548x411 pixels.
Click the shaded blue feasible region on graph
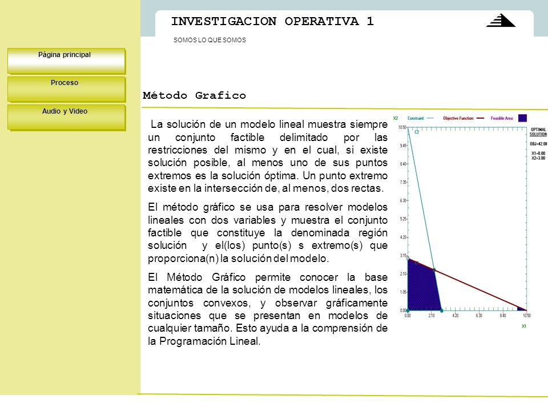(422, 288)
